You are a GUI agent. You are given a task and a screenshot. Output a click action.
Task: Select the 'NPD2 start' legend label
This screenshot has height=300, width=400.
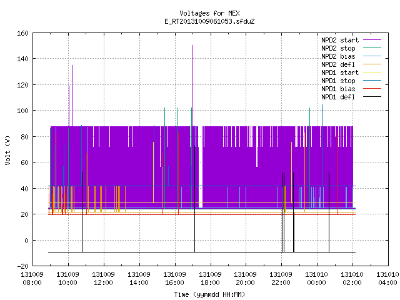(x=340, y=40)
